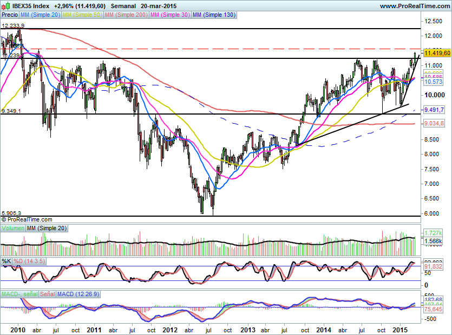
Task: Toggle the blue MM (Simple 20) price average
Action: click(41, 15)
